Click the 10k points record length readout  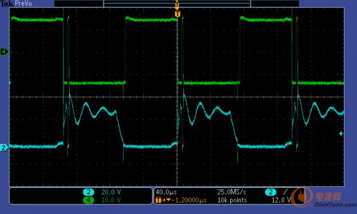232,200
